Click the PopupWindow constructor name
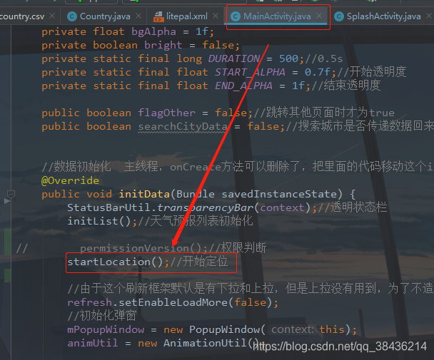The image size is (434, 360). pos(224,329)
